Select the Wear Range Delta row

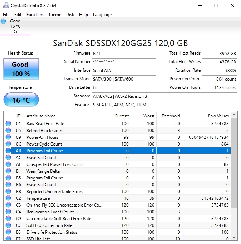117,171
